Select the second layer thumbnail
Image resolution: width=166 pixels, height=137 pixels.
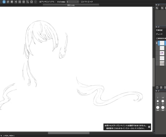click(x=162, y=48)
